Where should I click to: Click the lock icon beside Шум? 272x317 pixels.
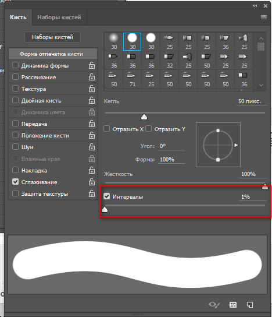click(92, 147)
